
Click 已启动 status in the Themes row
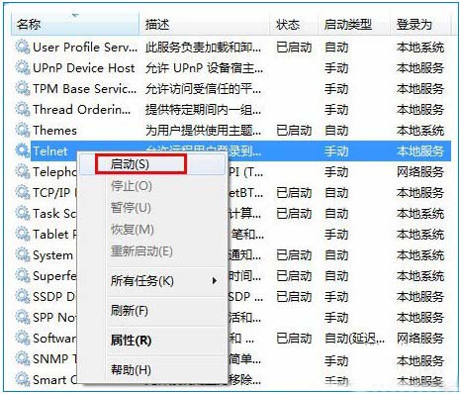tap(294, 131)
